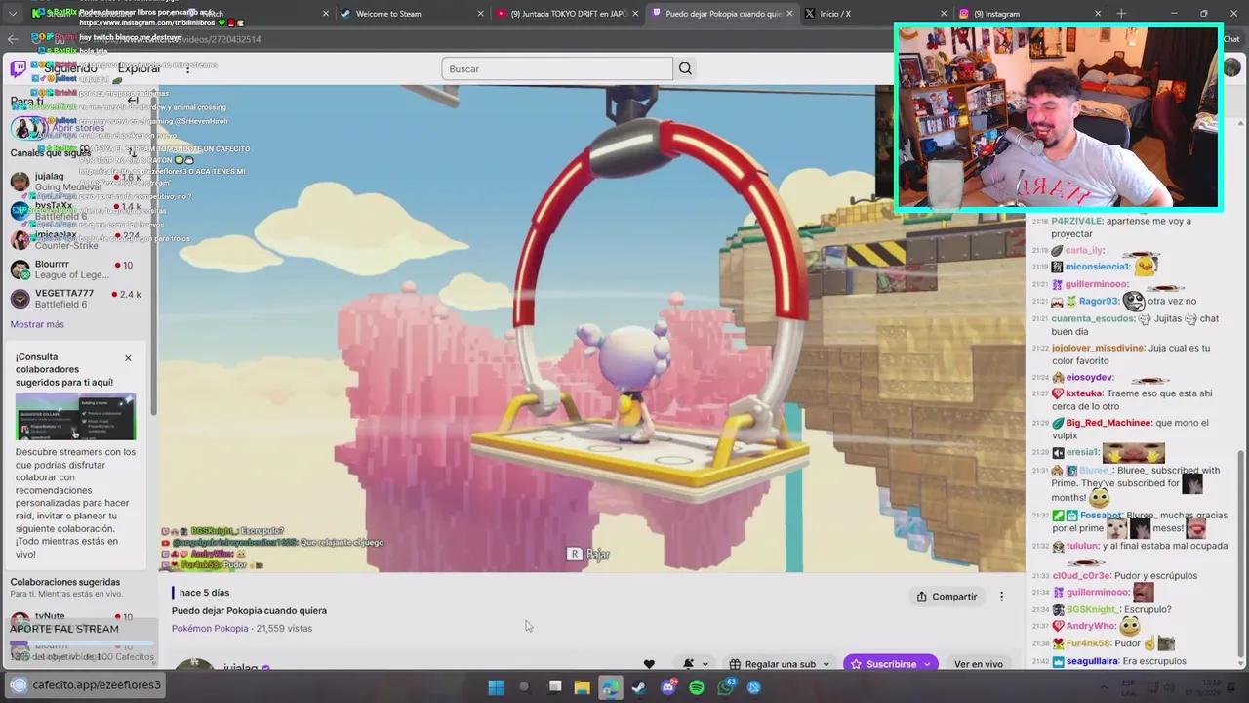Open the browser tab list dropdown

13,14
